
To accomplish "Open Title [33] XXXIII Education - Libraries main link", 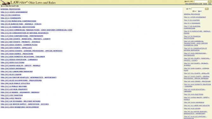I will (19, 60).
